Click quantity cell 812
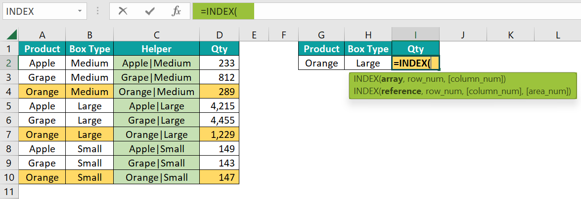The height and width of the screenshot is (199, 581). pyautogui.click(x=220, y=77)
